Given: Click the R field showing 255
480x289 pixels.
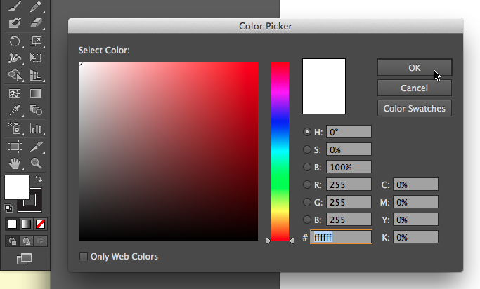Looking at the screenshot, I should (x=349, y=184).
